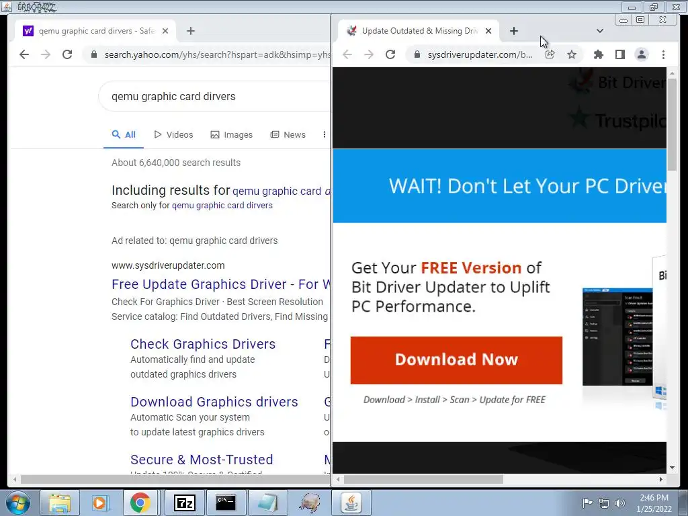Image resolution: width=688 pixels, height=516 pixels.
Task: Open Windows Media Player from taskbar
Action: pos(99,503)
